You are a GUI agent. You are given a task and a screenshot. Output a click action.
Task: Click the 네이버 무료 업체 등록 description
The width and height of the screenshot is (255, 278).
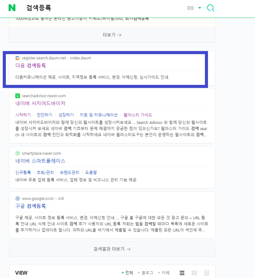[76, 180]
